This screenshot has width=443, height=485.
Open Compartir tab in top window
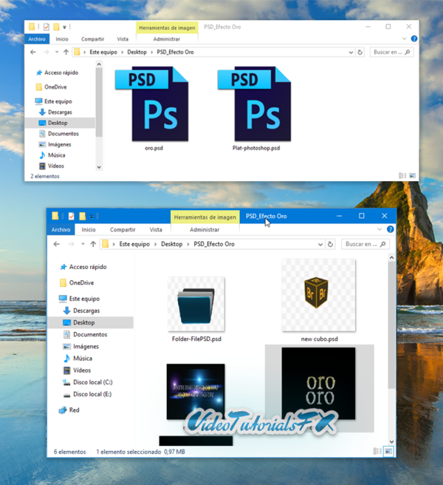click(x=93, y=39)
